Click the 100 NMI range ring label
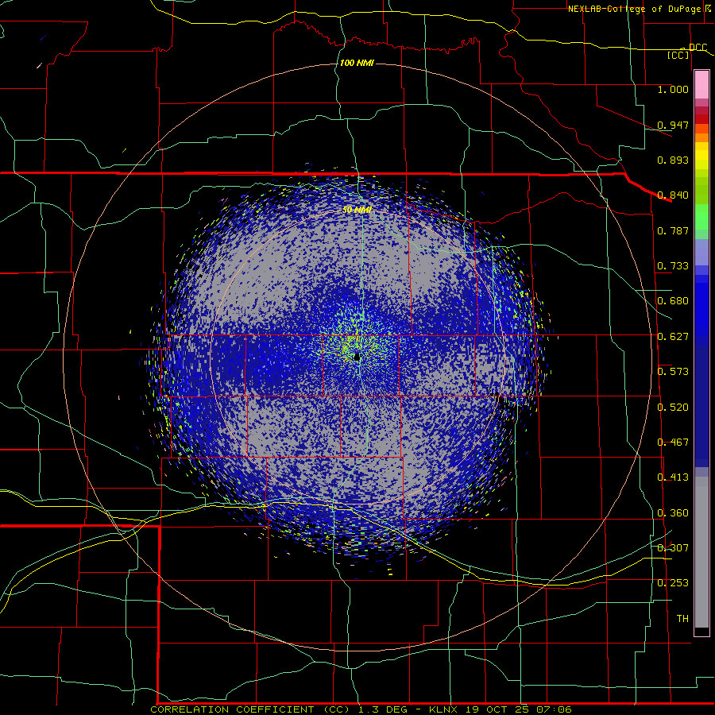This screenshot has height=715, width=715. (357, 63)
